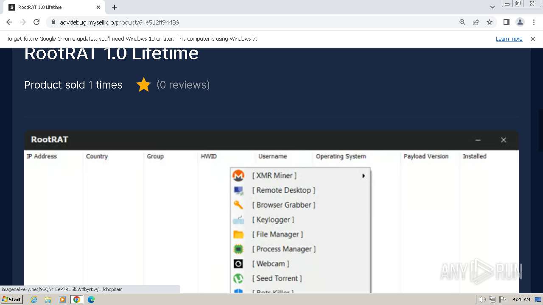This screenshot has height=305, width=543.
Task: Click the Browser Grabber key icon
Action: [x=238, y=205]
